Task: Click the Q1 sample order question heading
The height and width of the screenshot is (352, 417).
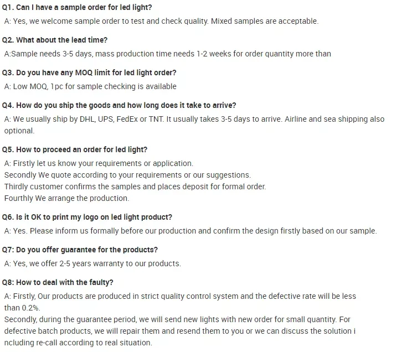Action: click(x=77, y=8)
